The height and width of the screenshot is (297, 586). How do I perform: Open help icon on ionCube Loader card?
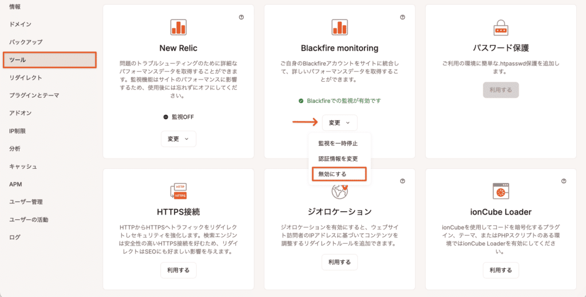pos(564,181)
